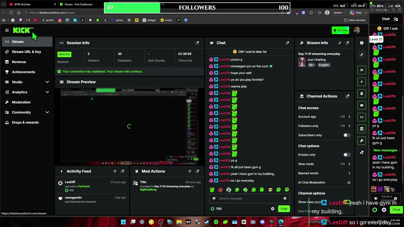Open Account age setting chevron
This screenshot has height=227, width=404.
349,117
